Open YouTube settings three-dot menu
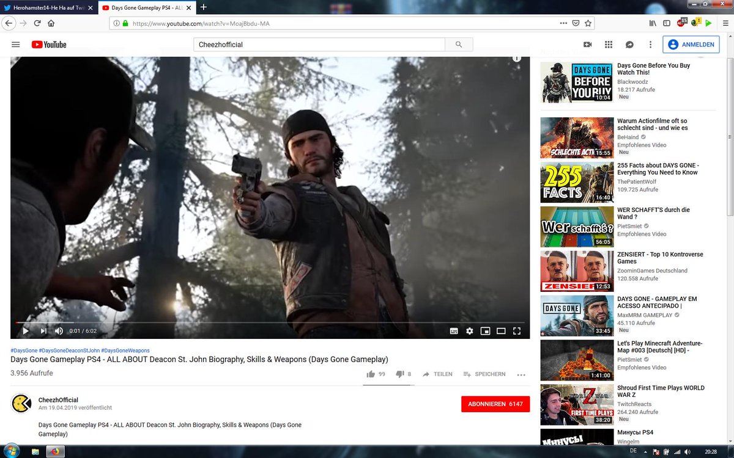Image resolution: width=734 pixels, height=458 pixels. (650, 45)
